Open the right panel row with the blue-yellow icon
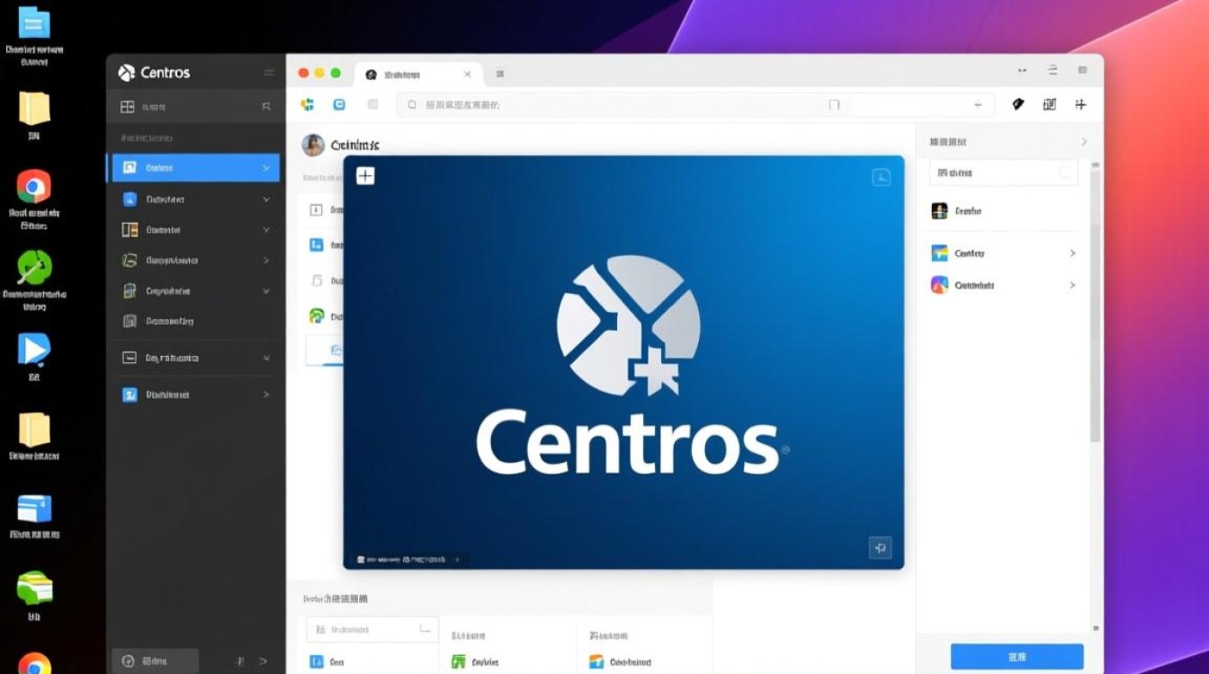The height and width of the screenshot is (674, 1209). 1003,253
